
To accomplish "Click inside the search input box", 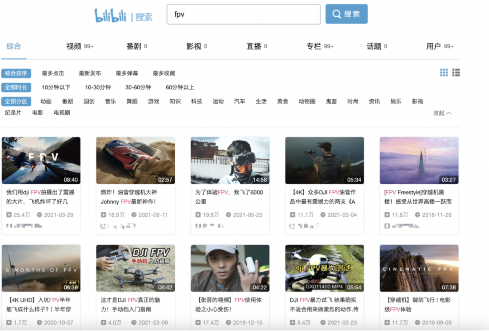I will pyautogui.click(x=243, y=14).
